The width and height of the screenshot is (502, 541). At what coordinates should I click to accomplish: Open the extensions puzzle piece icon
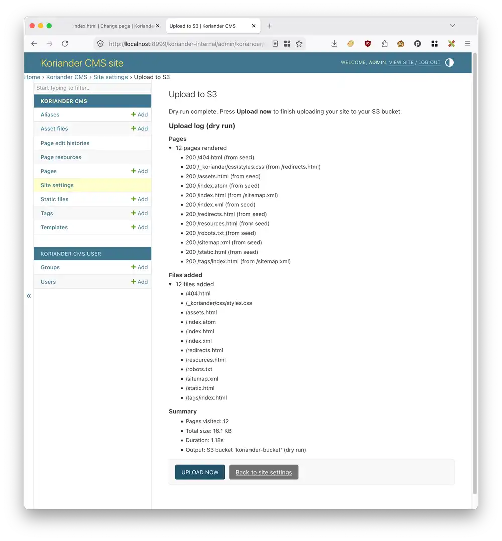[385, 44]
